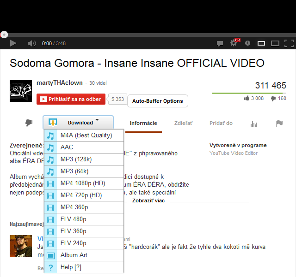Click the 30 videí link
This screenshot has height=277, width=296.
pos(98,83)
